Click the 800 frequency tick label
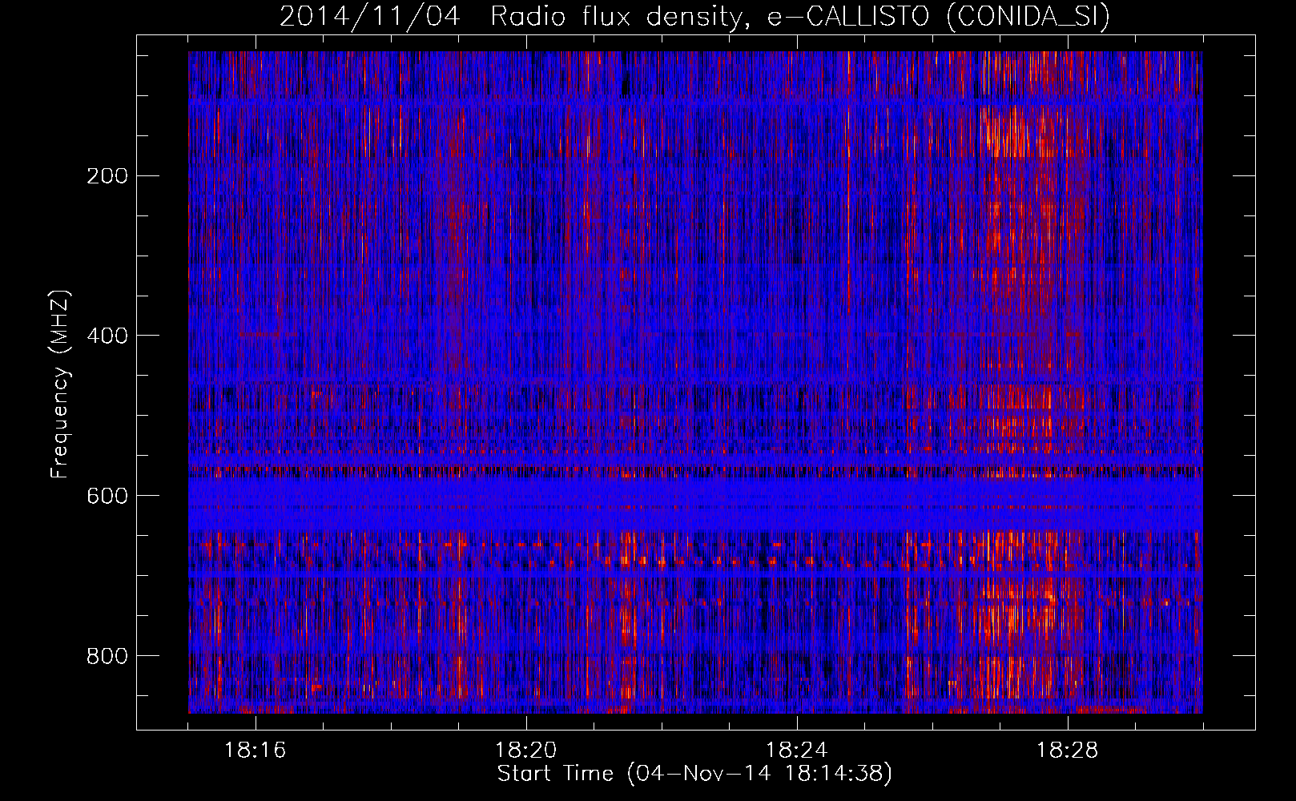Image resolution: width=1296 pixels, height=801 pixels. [x=107, y=656]
